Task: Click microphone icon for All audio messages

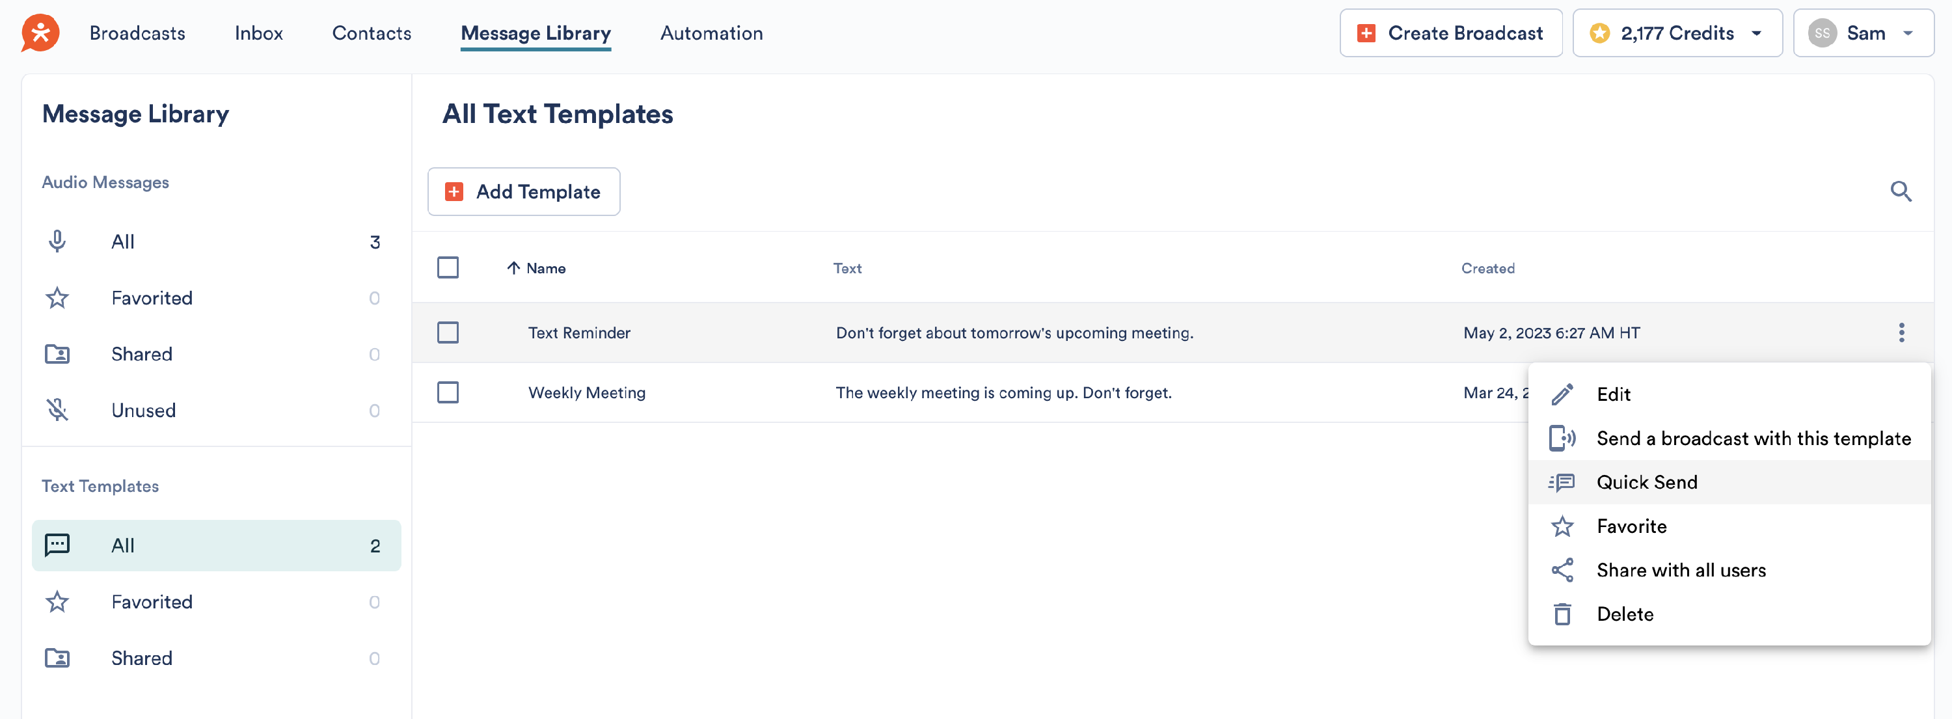Action: pyautogui.click(x=57, y=241)
